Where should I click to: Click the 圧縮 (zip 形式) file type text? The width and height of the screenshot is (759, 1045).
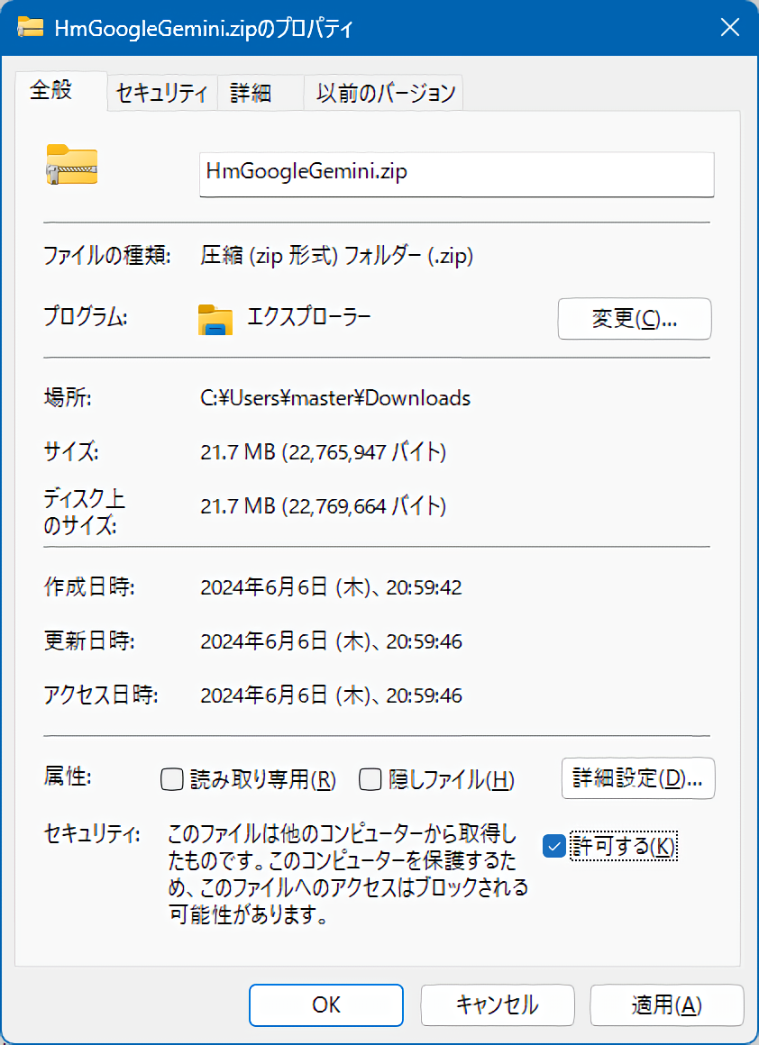[336, 256]
